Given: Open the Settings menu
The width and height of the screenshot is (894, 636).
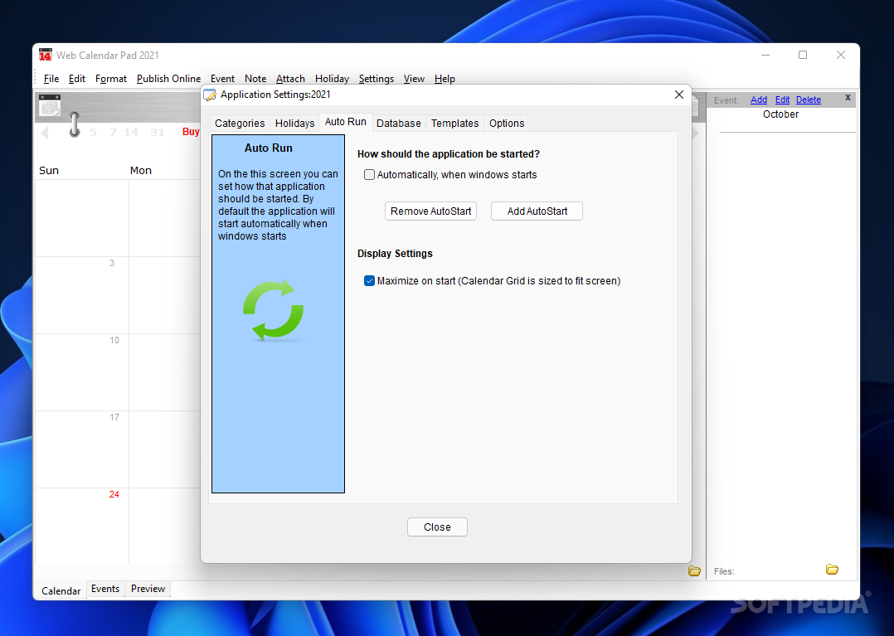Looking at the screenshot, I should pos(377,79).
